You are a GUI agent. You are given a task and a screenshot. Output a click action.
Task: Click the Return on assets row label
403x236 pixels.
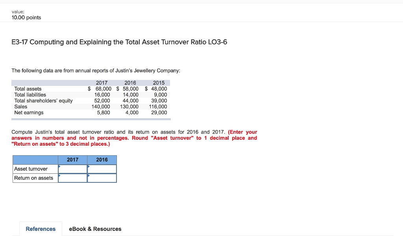[33, 178]
